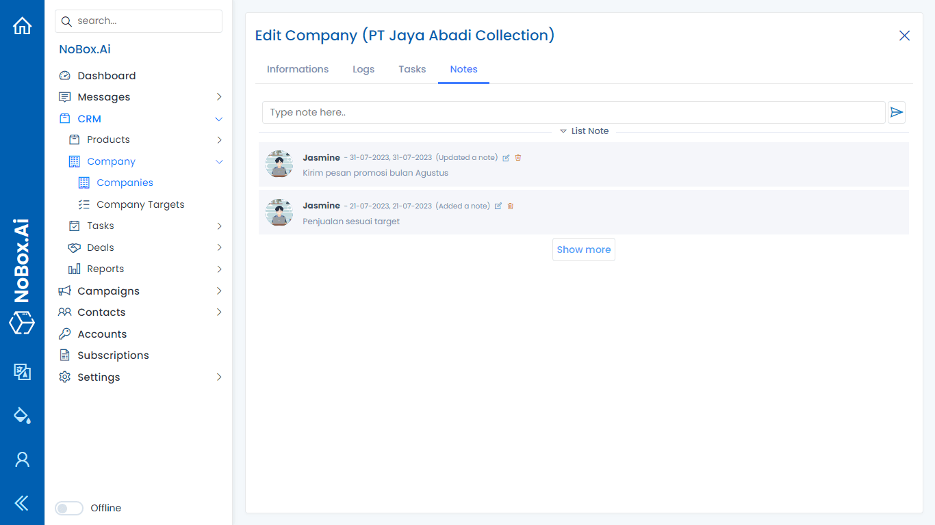935x525 pixels.
Task: Select the home icon in the blue sidebar
Action: coord(22,25)
